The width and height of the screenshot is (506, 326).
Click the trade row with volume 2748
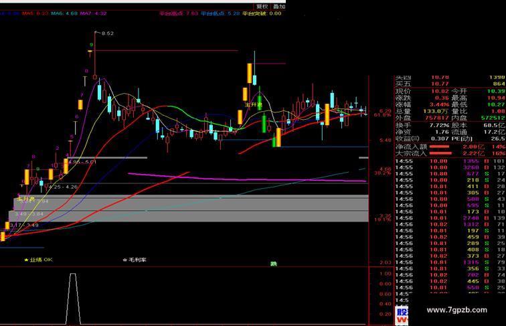point(450,218)
